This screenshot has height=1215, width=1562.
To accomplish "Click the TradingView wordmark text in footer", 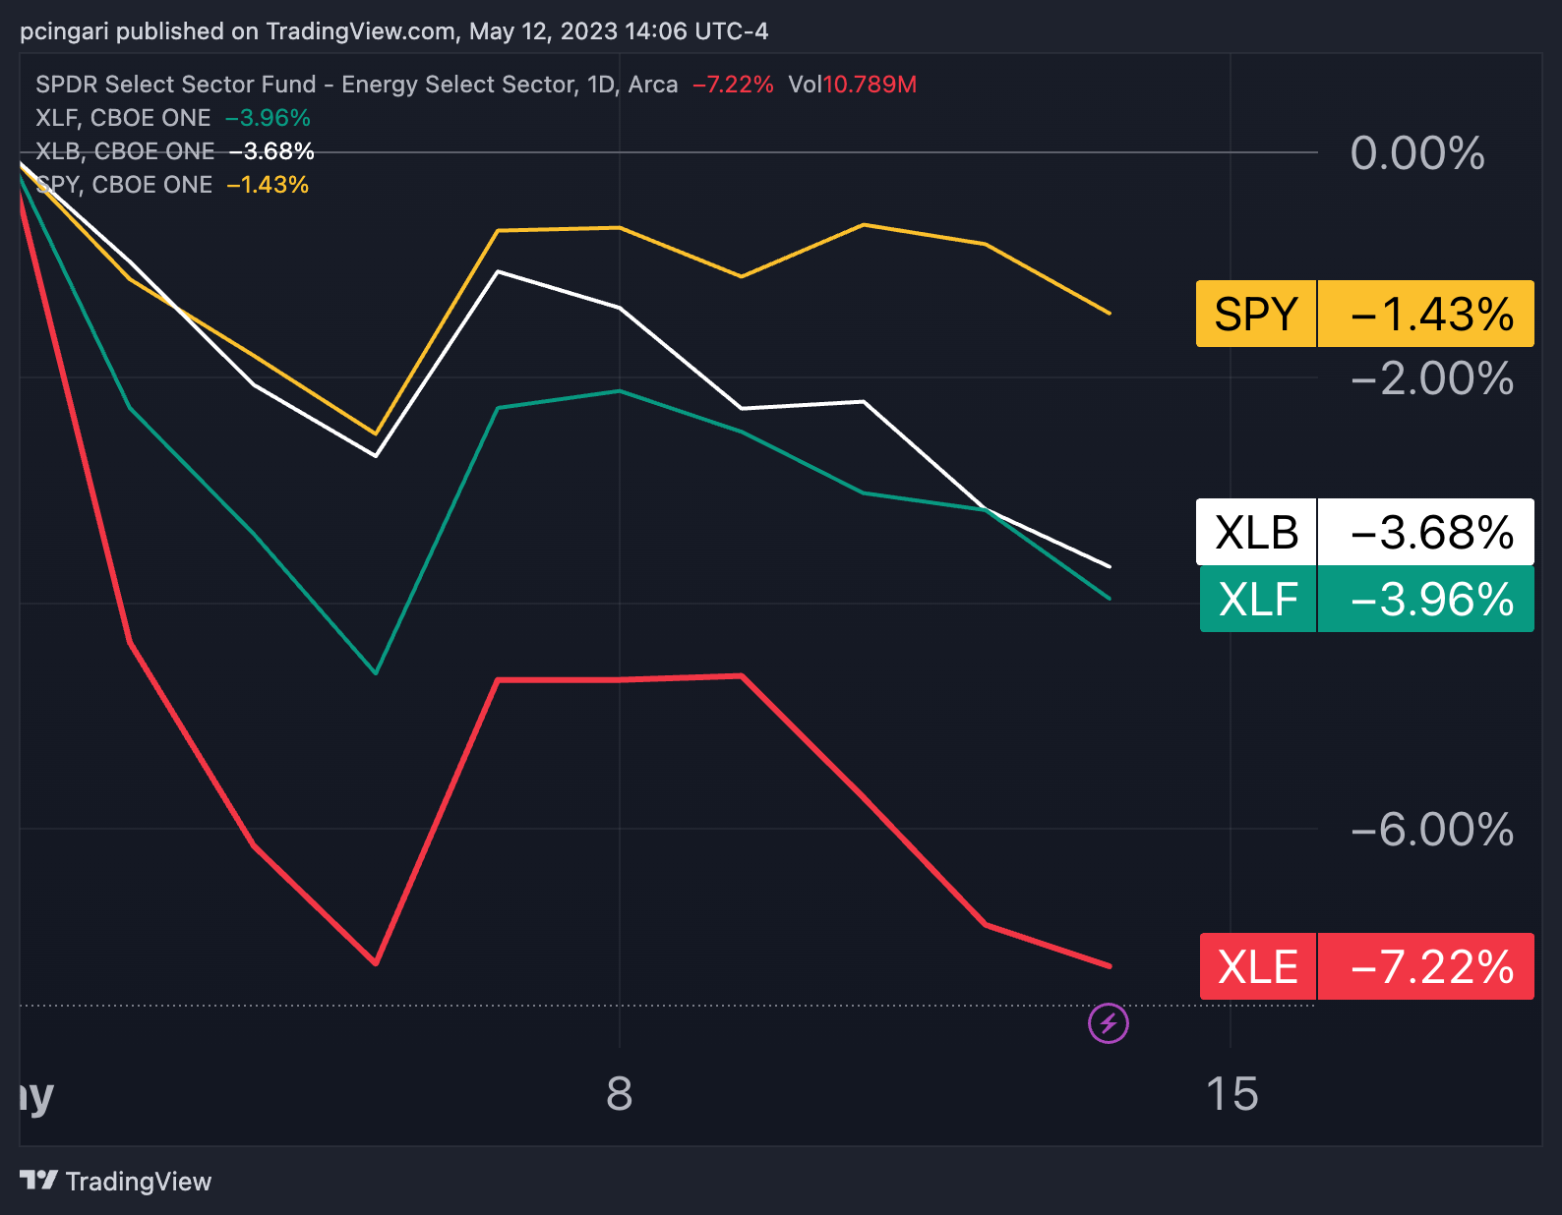I will [139, 1182].
